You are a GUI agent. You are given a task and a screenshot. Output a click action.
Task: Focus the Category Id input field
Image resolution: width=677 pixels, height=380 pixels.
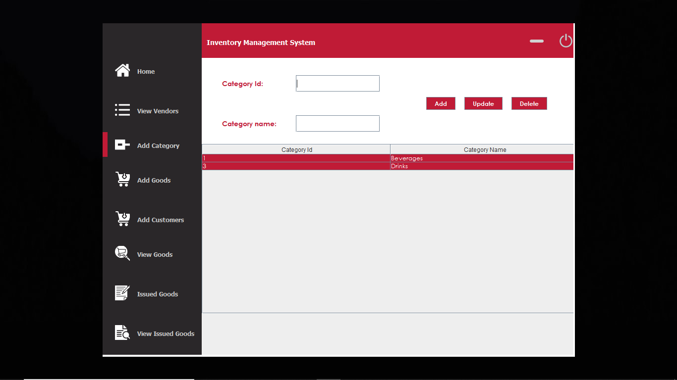338,84
